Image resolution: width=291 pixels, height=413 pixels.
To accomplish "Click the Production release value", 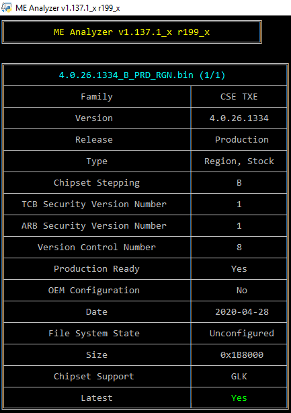I will (242, 140).
